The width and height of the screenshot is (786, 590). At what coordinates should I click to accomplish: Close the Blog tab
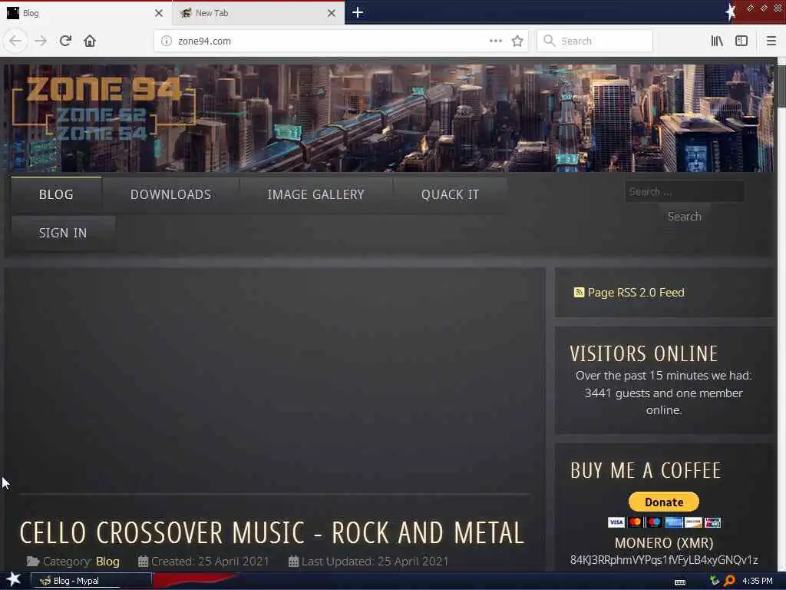point(159,13)
